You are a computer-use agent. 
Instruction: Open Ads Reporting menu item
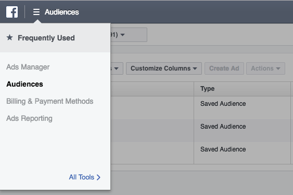pyautogui.click(x=29, y=118)
